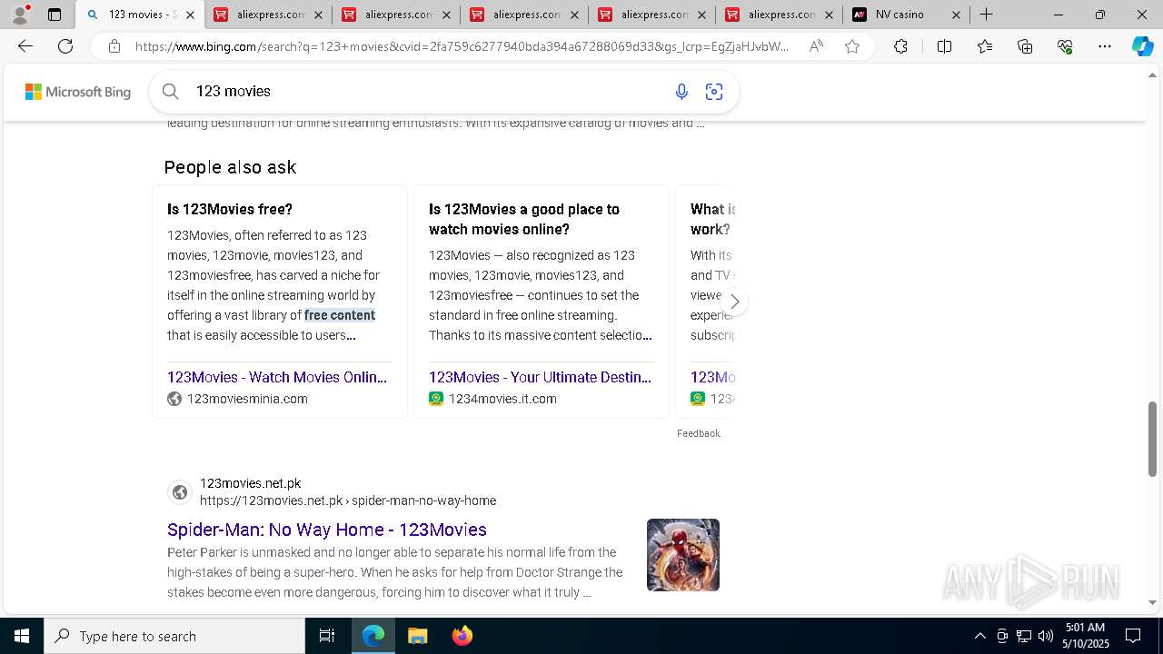Open Favorites list icon

985,46
